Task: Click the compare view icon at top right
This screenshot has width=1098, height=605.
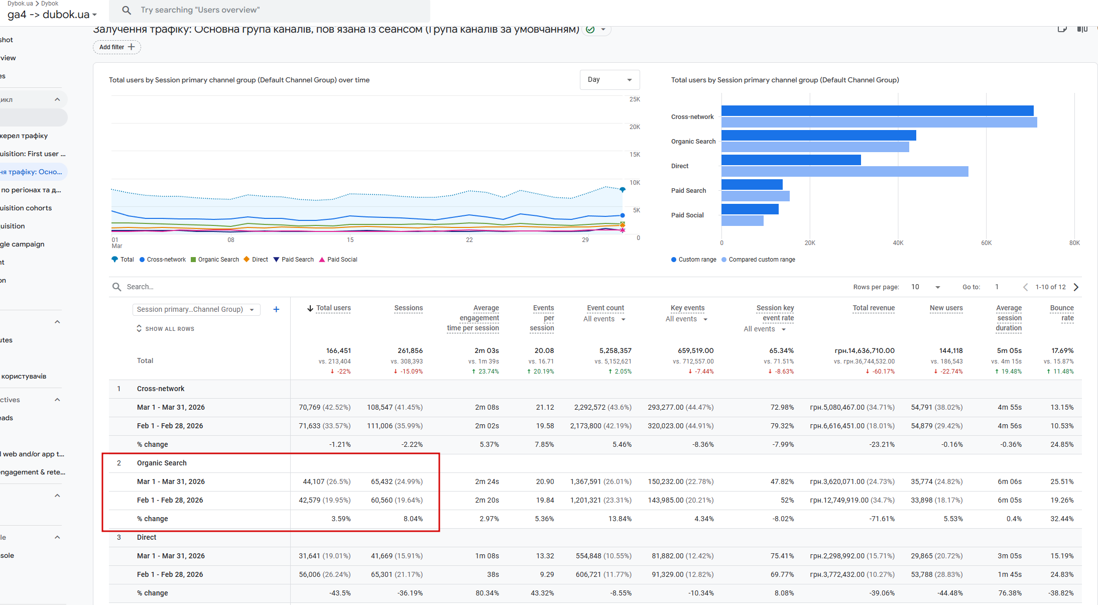Action: tap(1082, 29)
